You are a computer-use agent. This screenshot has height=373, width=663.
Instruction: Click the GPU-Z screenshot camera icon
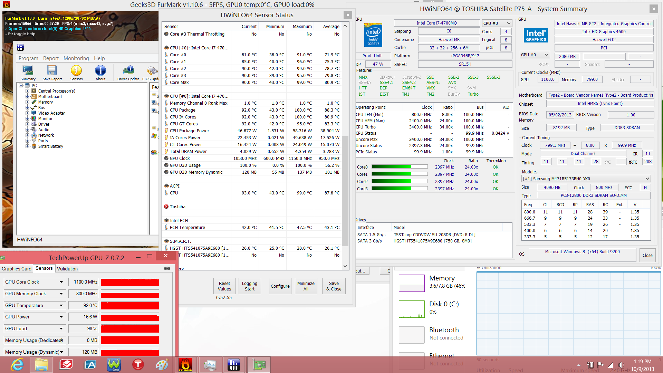click(x=167, y=268)
